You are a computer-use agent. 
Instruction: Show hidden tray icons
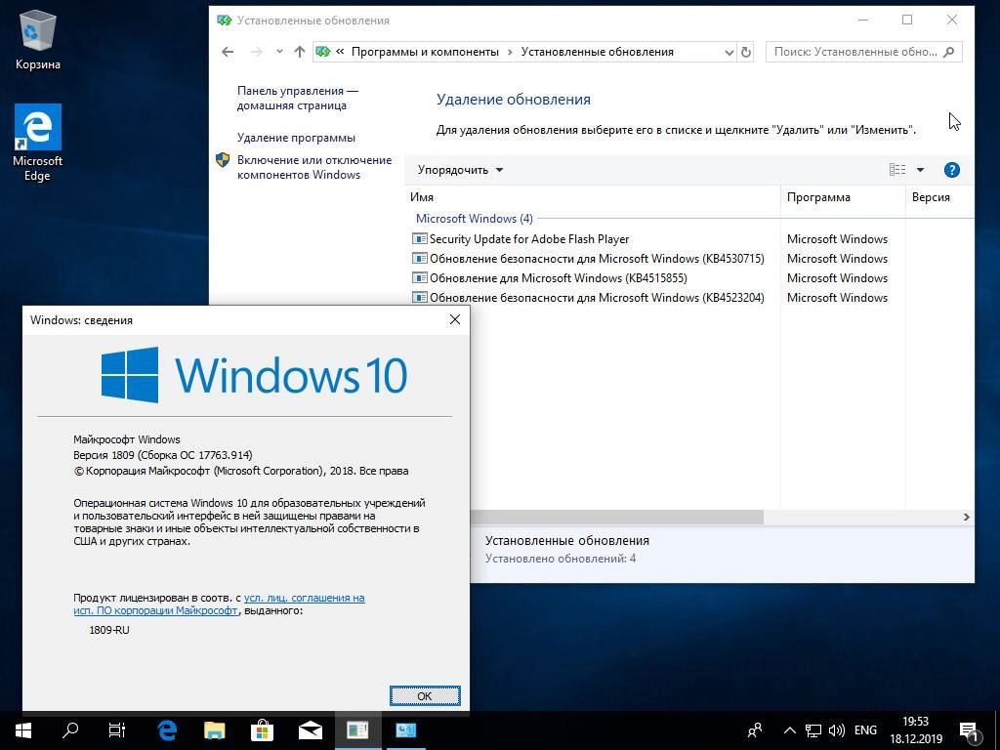789,730
